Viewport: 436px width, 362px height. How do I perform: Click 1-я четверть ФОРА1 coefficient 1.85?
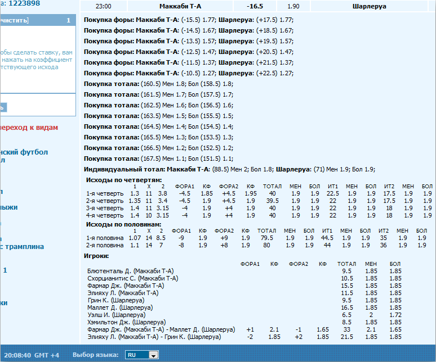207,193
